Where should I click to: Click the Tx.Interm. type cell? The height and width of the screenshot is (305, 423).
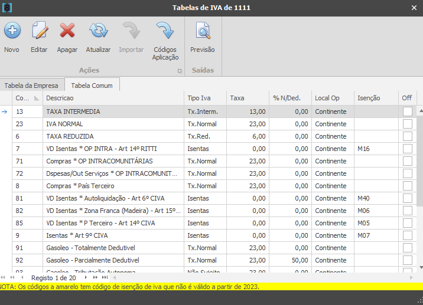tap(205, 111)
